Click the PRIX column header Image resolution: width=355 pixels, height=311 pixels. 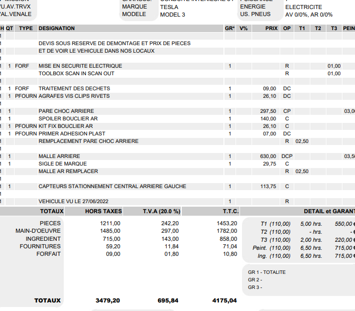coord(266,28)
